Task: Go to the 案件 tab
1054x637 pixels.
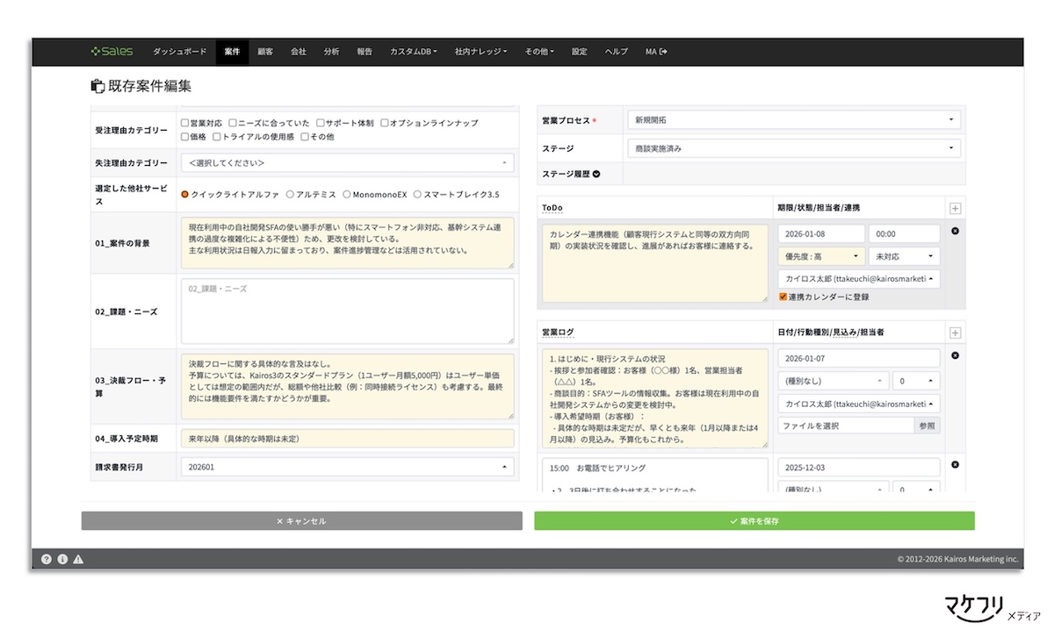Action: pos(232,52)
